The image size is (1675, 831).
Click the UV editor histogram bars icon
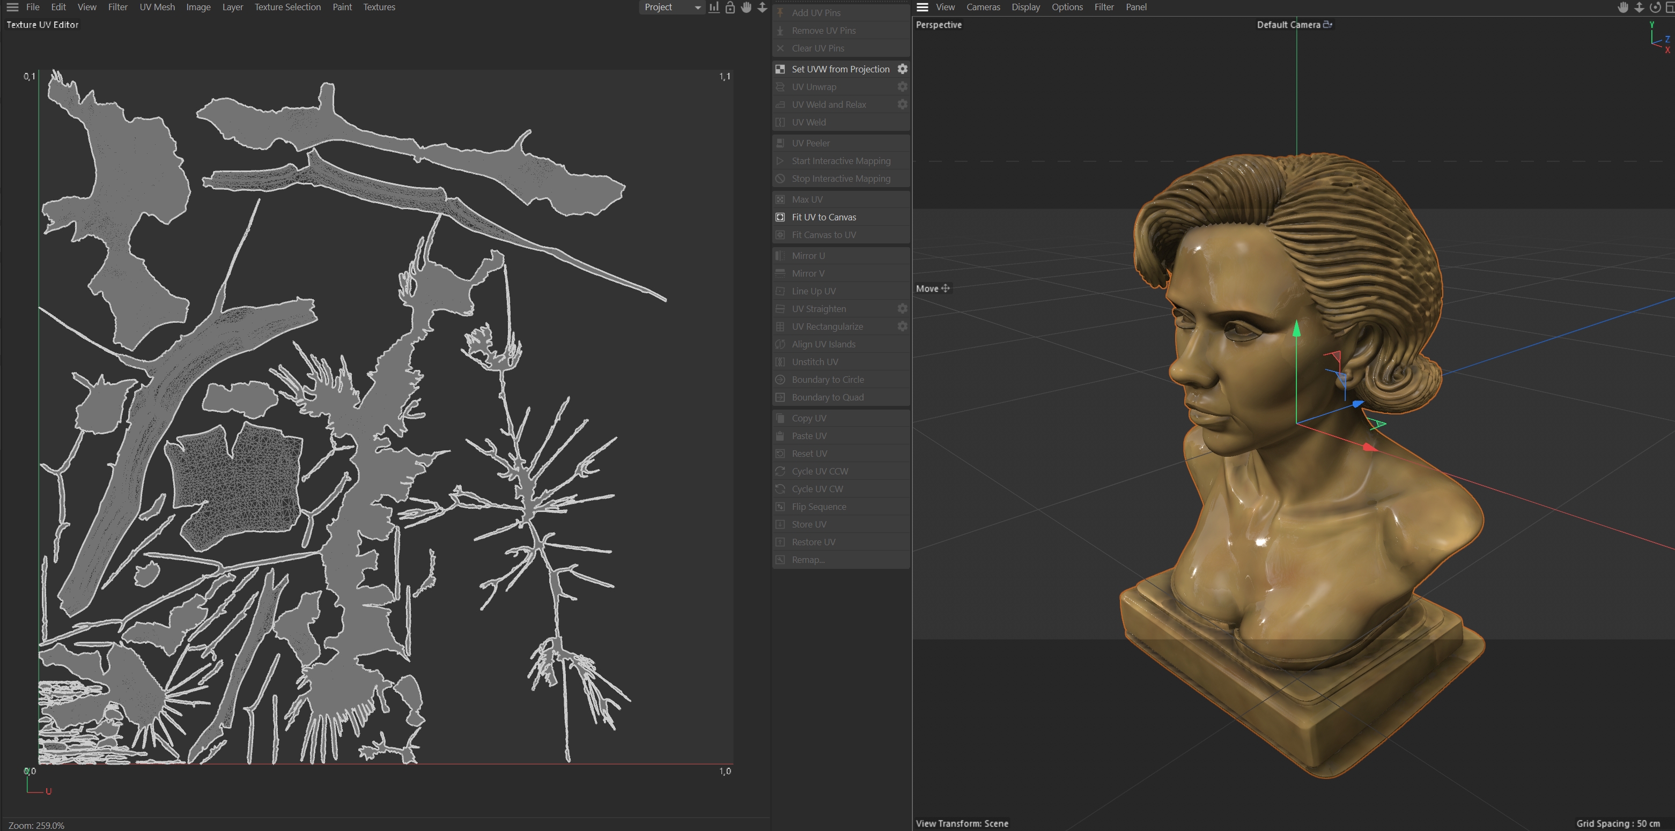pos(714,7)
